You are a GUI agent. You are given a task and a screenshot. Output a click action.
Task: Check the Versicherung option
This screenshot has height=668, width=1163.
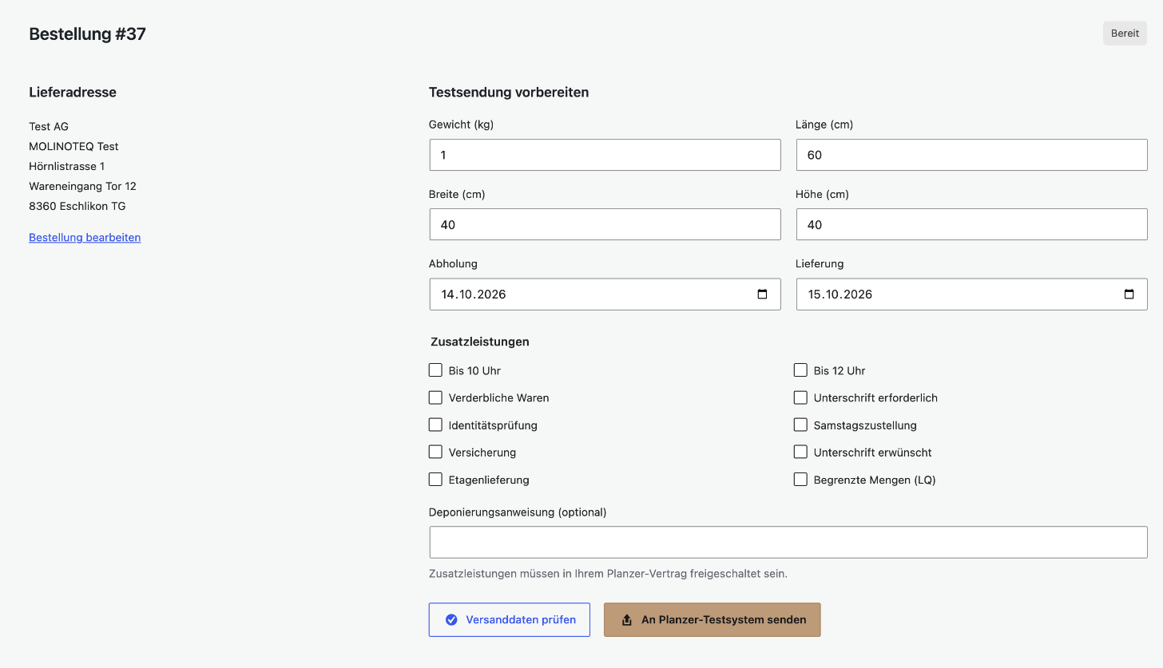(435, 452)
